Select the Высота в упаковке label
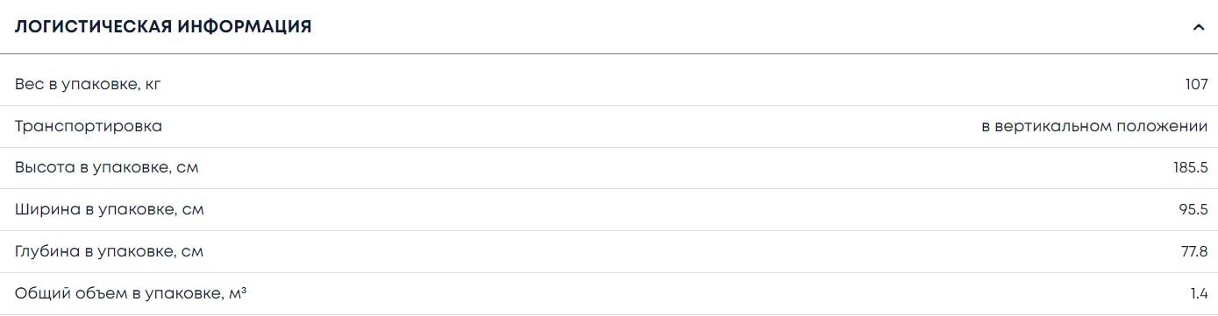 point(107,168)
